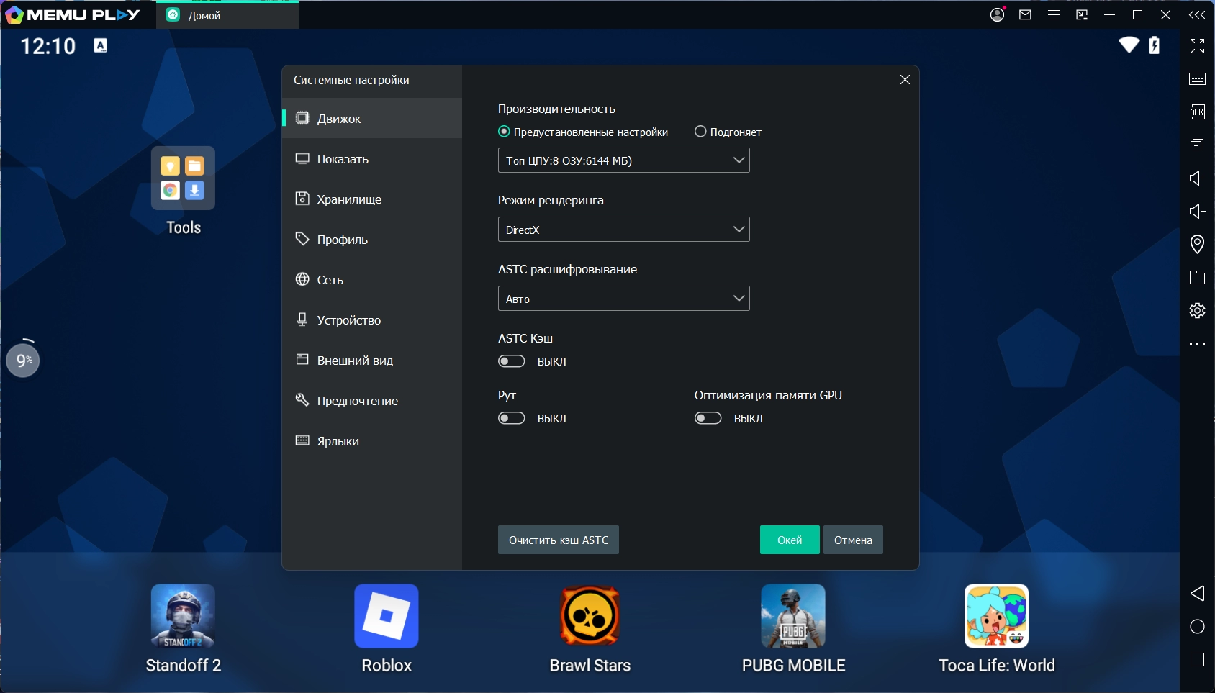1215x693 pixels.
Task: Click the Android recent apps square button
Action: click(x=1197, y=659)
